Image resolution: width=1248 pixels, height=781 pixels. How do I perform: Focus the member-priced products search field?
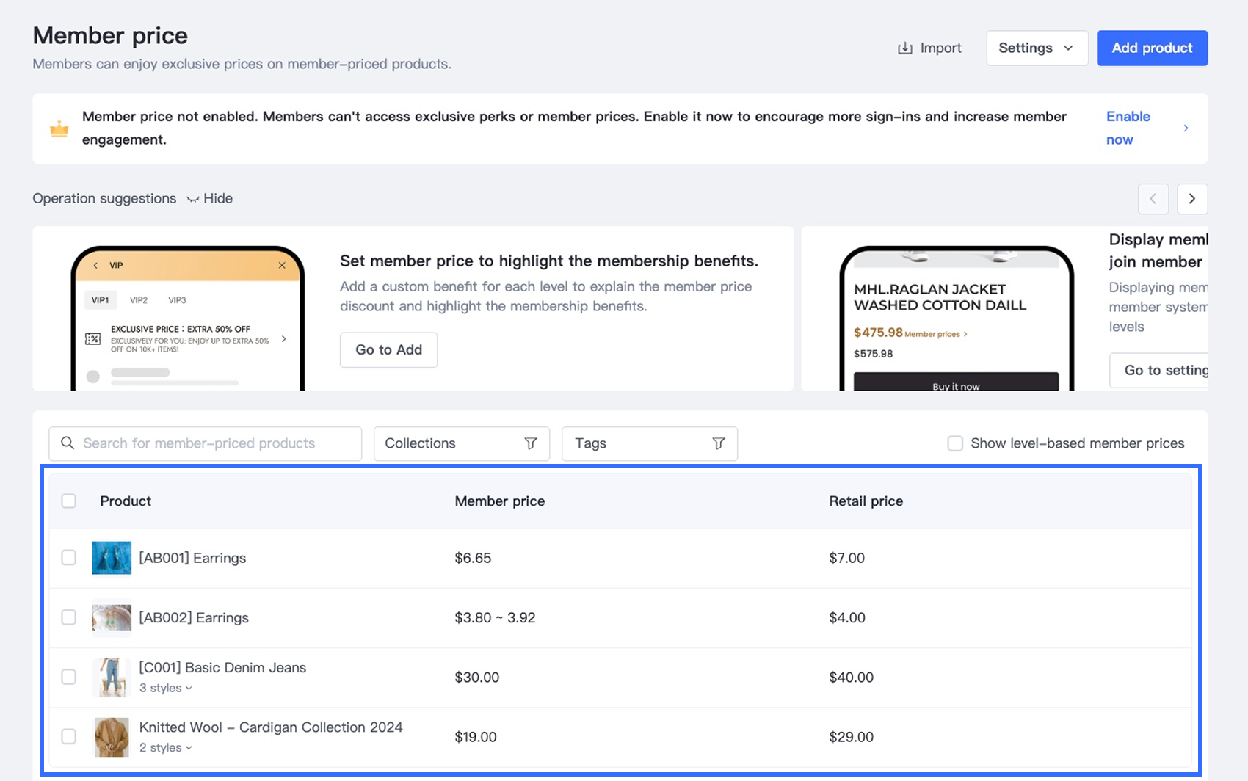(213, 443)
